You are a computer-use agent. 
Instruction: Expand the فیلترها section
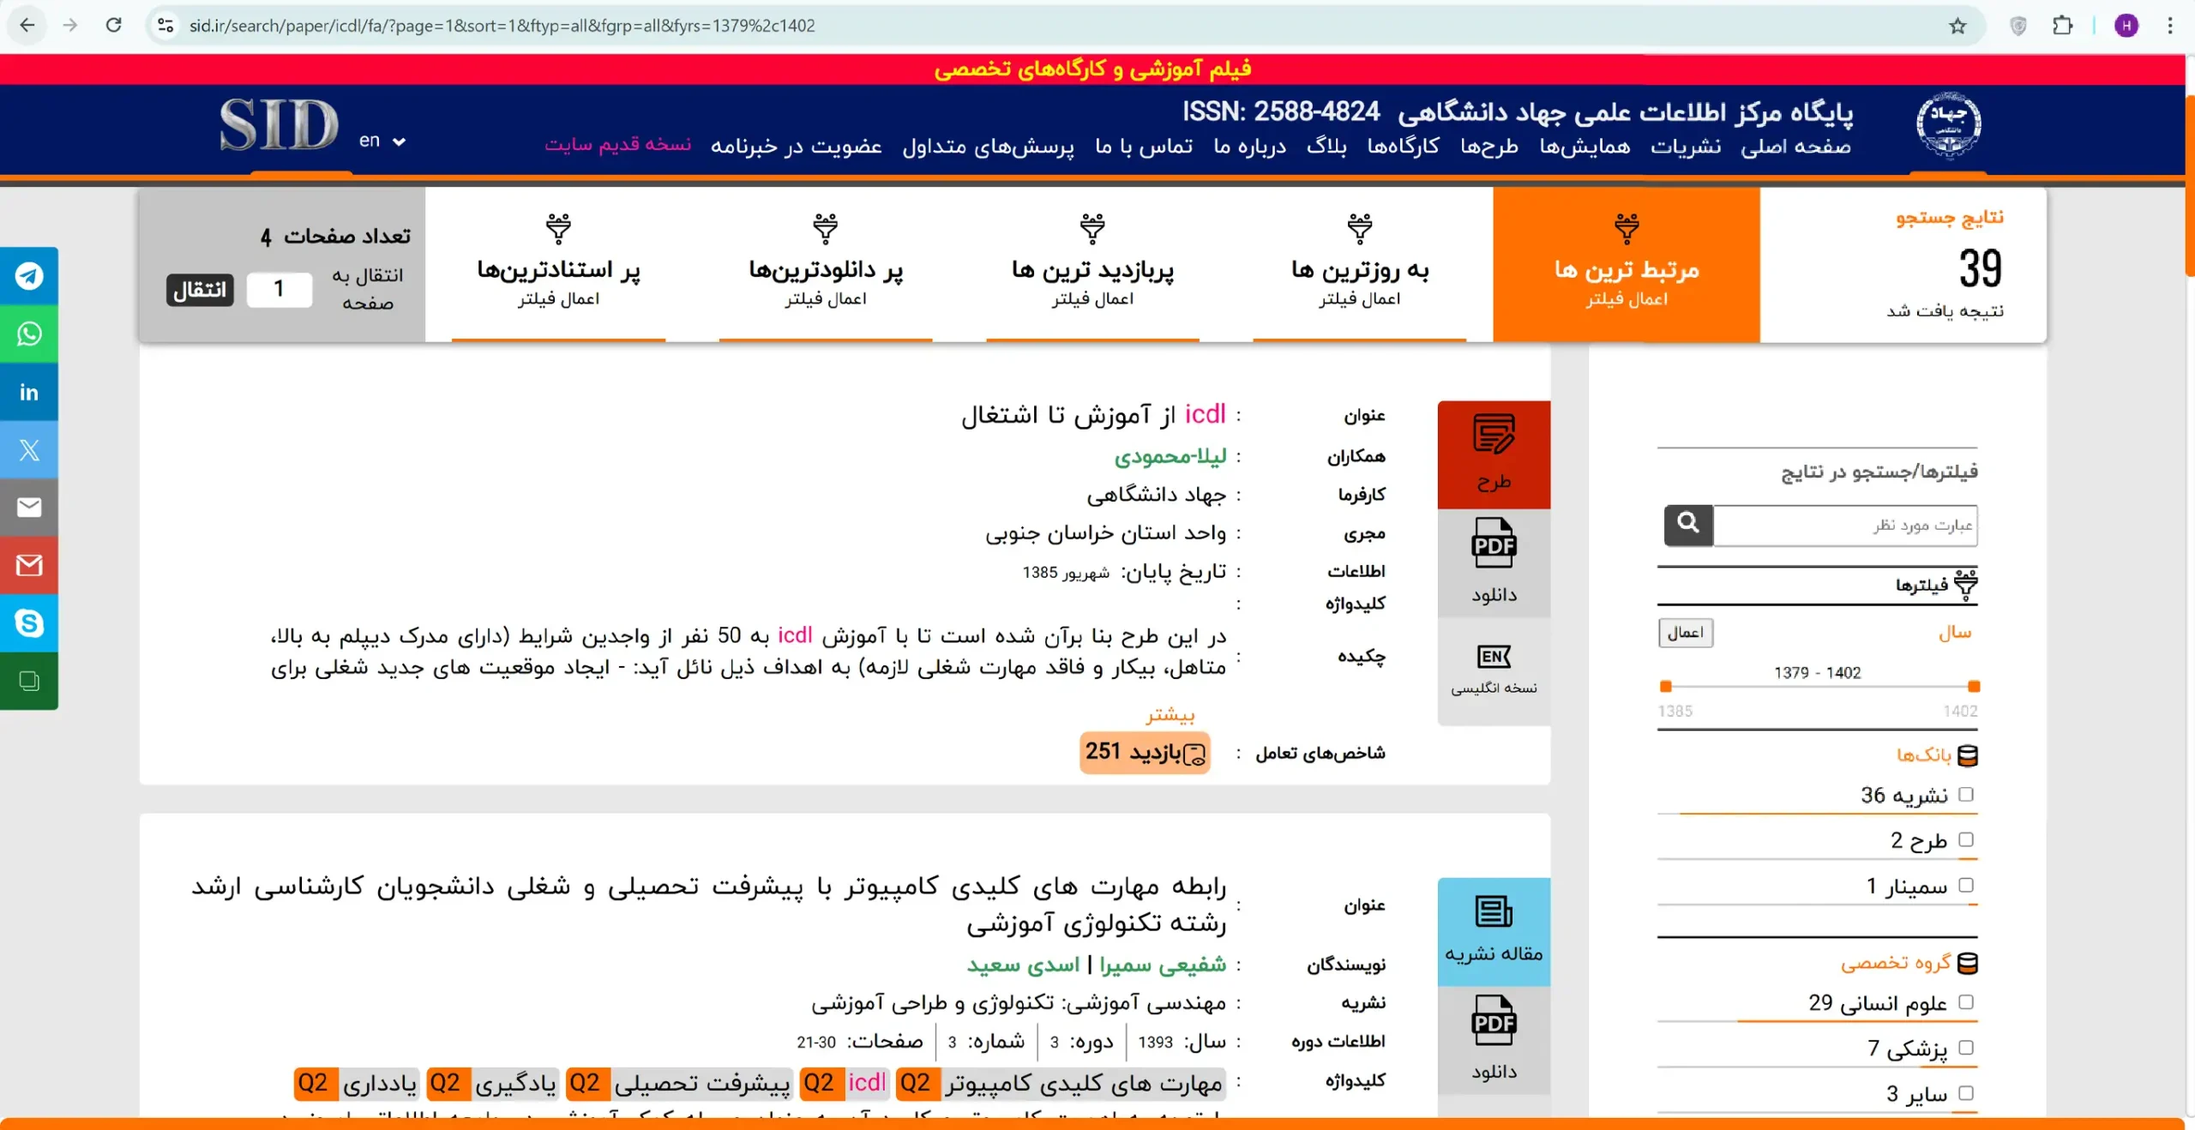pos(1946,586)
